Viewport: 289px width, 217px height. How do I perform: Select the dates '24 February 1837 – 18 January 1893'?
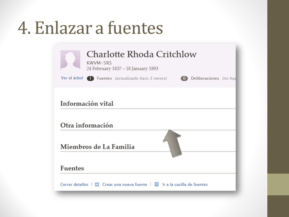pos(123,69)
